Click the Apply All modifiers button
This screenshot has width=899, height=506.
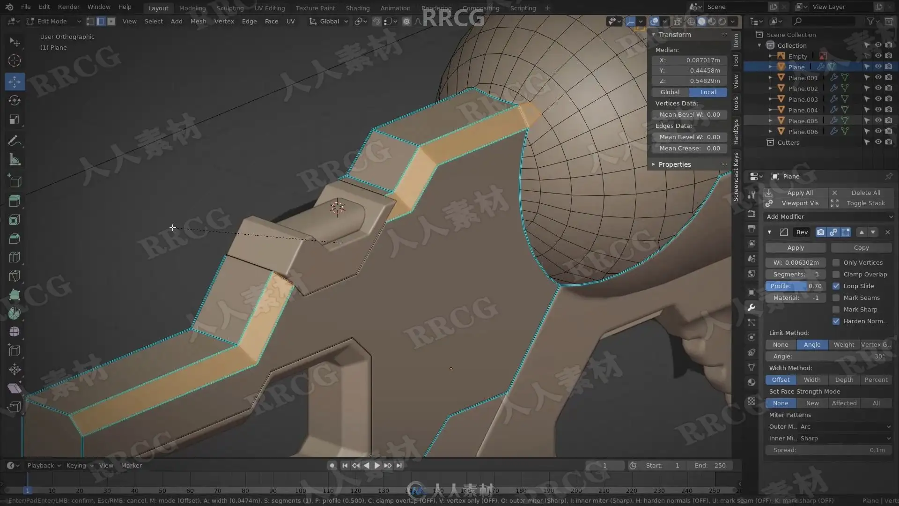coord(799,193)
